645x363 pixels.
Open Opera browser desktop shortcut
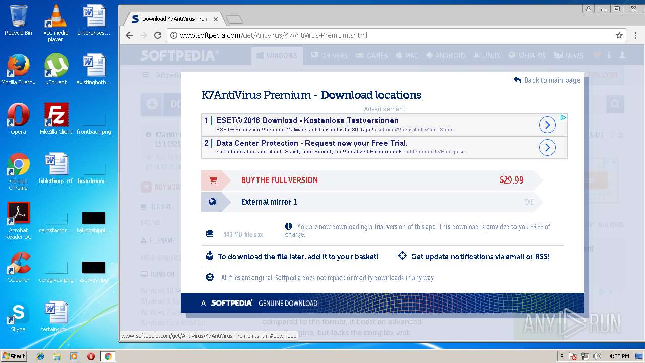tap(18, 119)
